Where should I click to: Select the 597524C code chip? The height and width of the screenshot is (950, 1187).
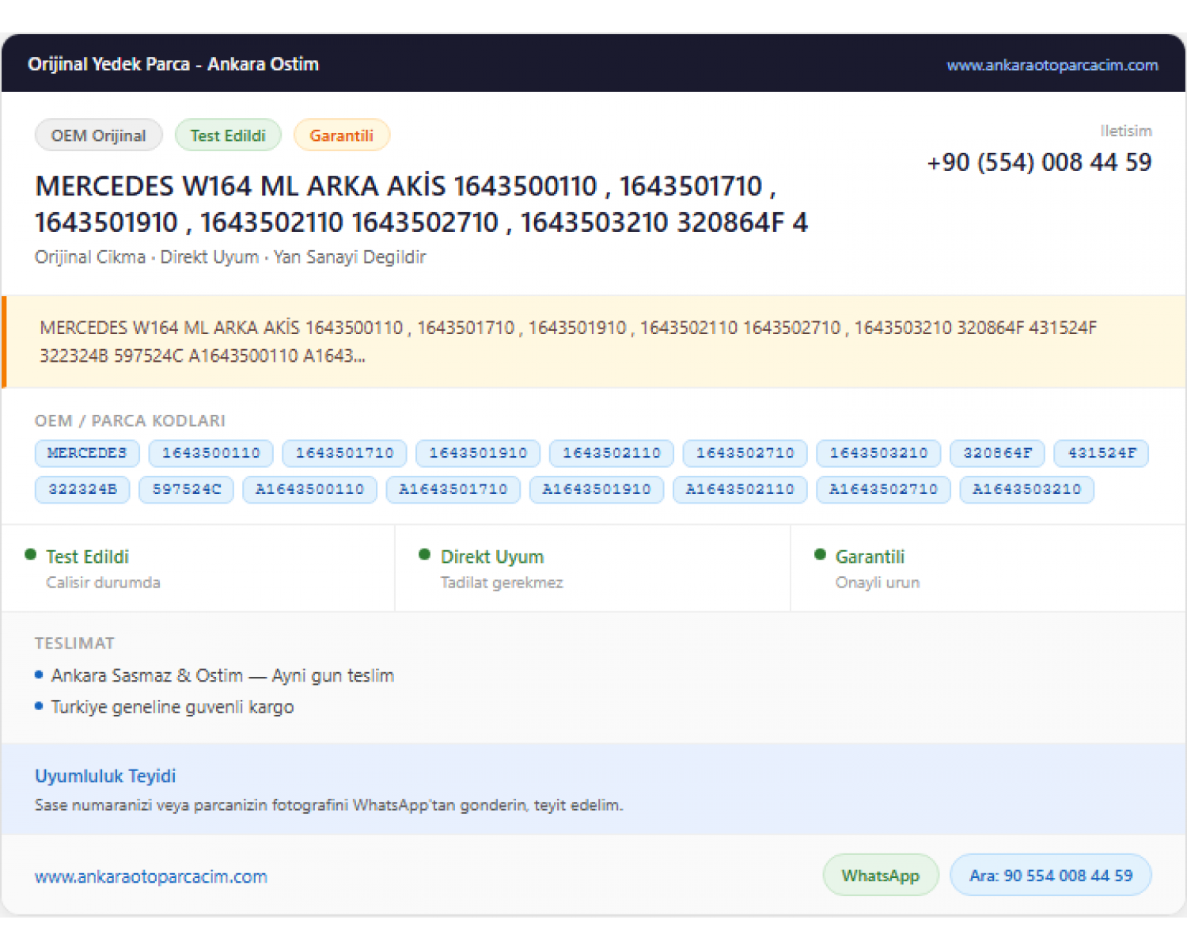[x=187, y=489]
